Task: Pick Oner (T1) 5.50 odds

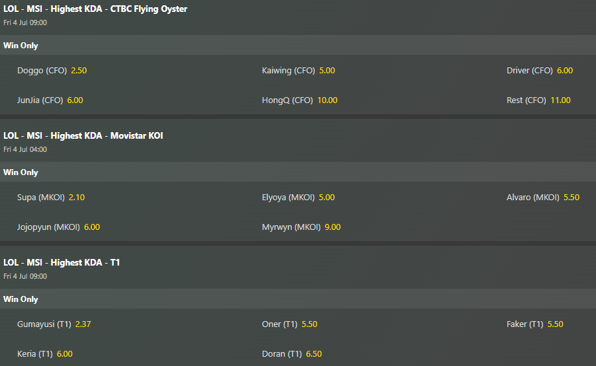Action: click(x=290, y=324)
